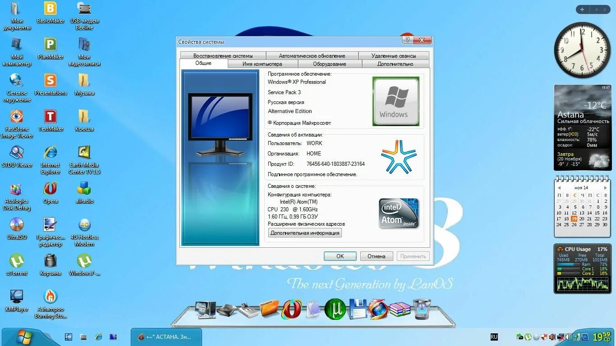Click the Дополнительная информация button
The width and height of the screenshot is (616, 346).
point(305,233)
